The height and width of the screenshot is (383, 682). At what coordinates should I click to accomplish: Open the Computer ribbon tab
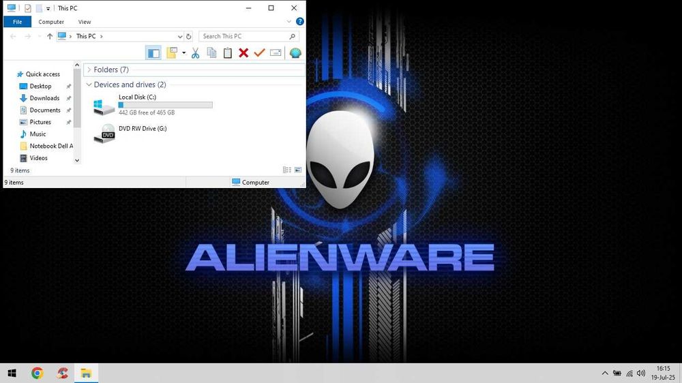click(x=51, y=22)
